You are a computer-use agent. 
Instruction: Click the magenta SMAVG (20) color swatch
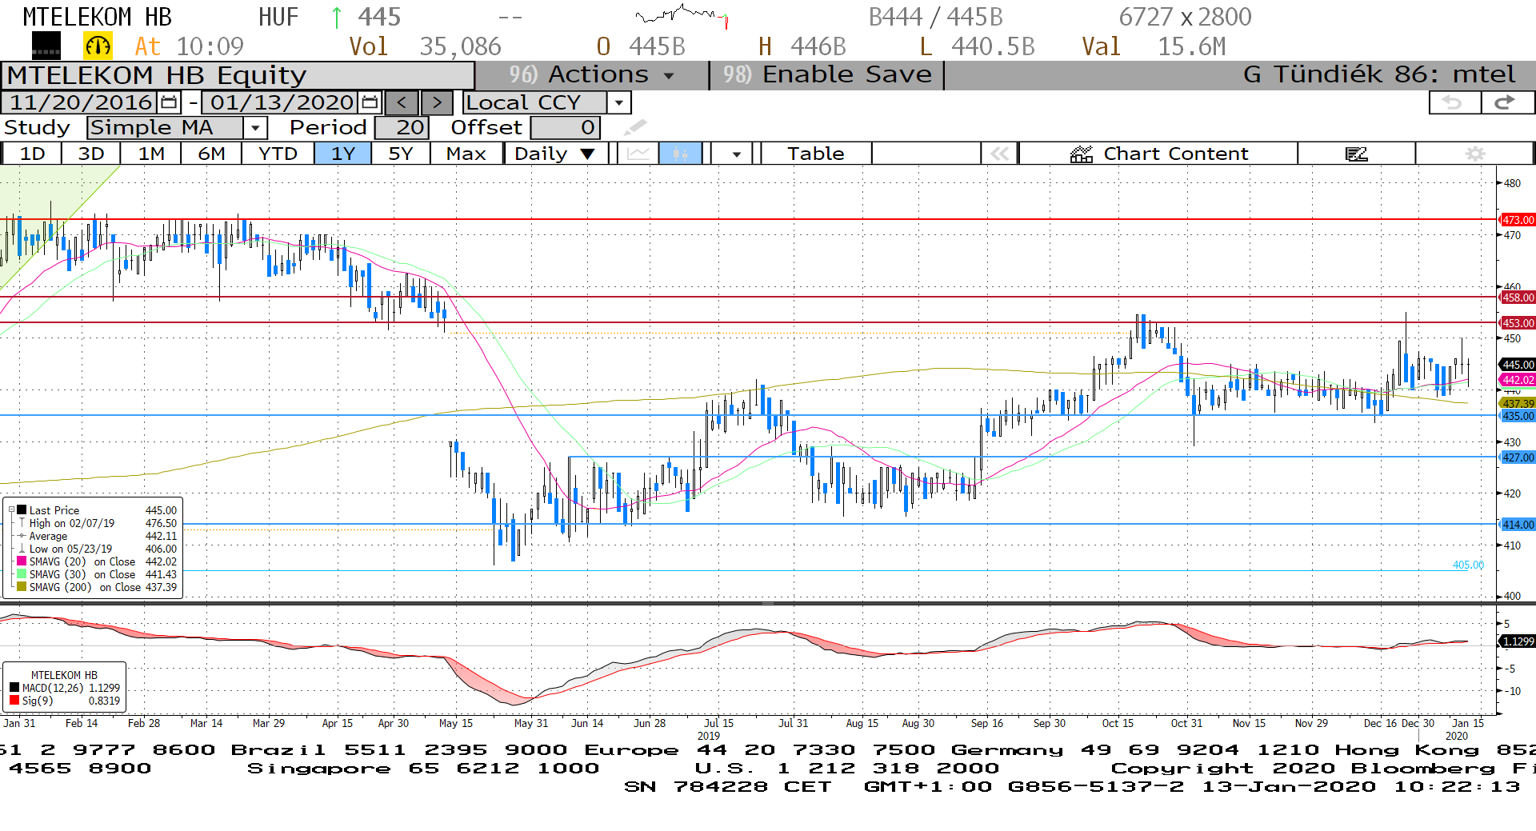pos(22,561)
